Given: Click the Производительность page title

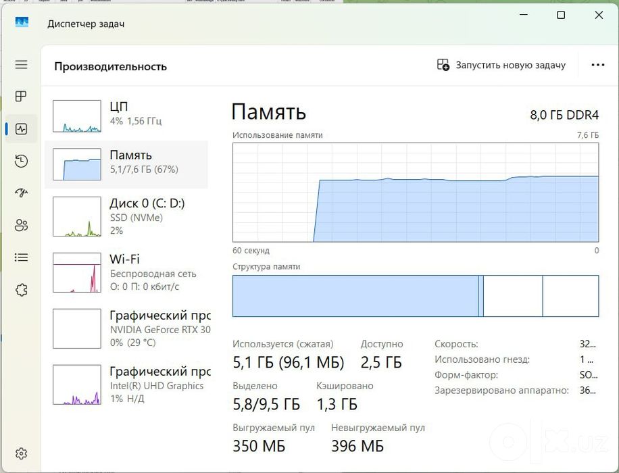Looking at the screenshot, I should [111, 66].
